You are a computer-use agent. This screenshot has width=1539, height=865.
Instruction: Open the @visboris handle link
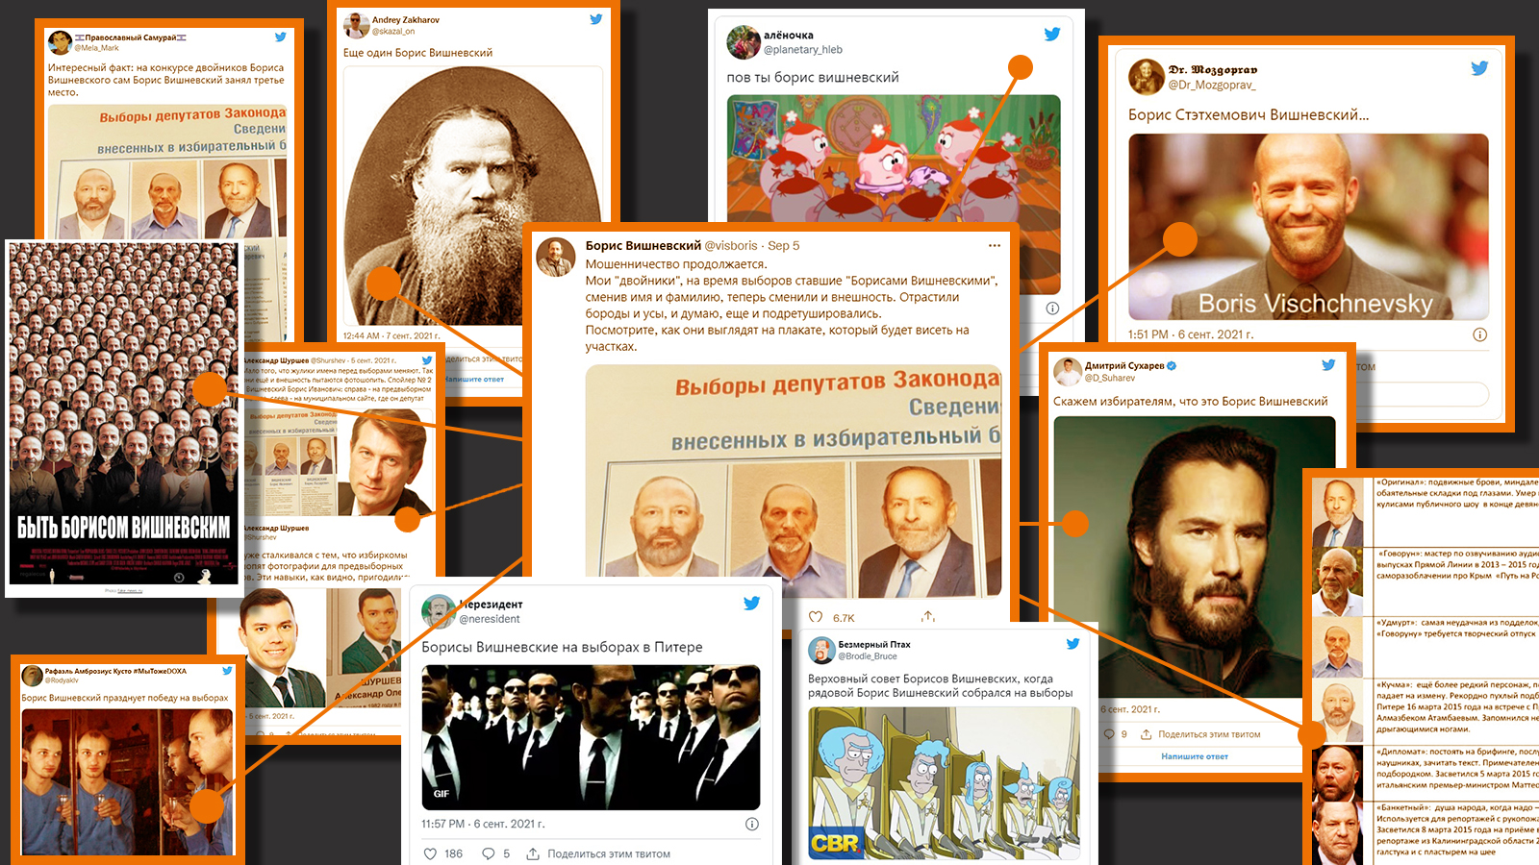click(731, 245)
